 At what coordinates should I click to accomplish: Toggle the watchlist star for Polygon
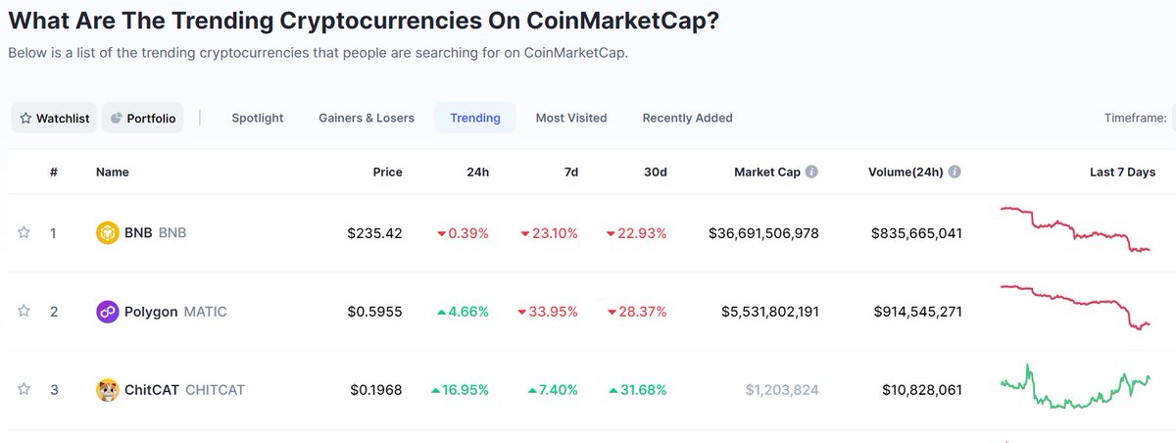(x=24, y=312)
